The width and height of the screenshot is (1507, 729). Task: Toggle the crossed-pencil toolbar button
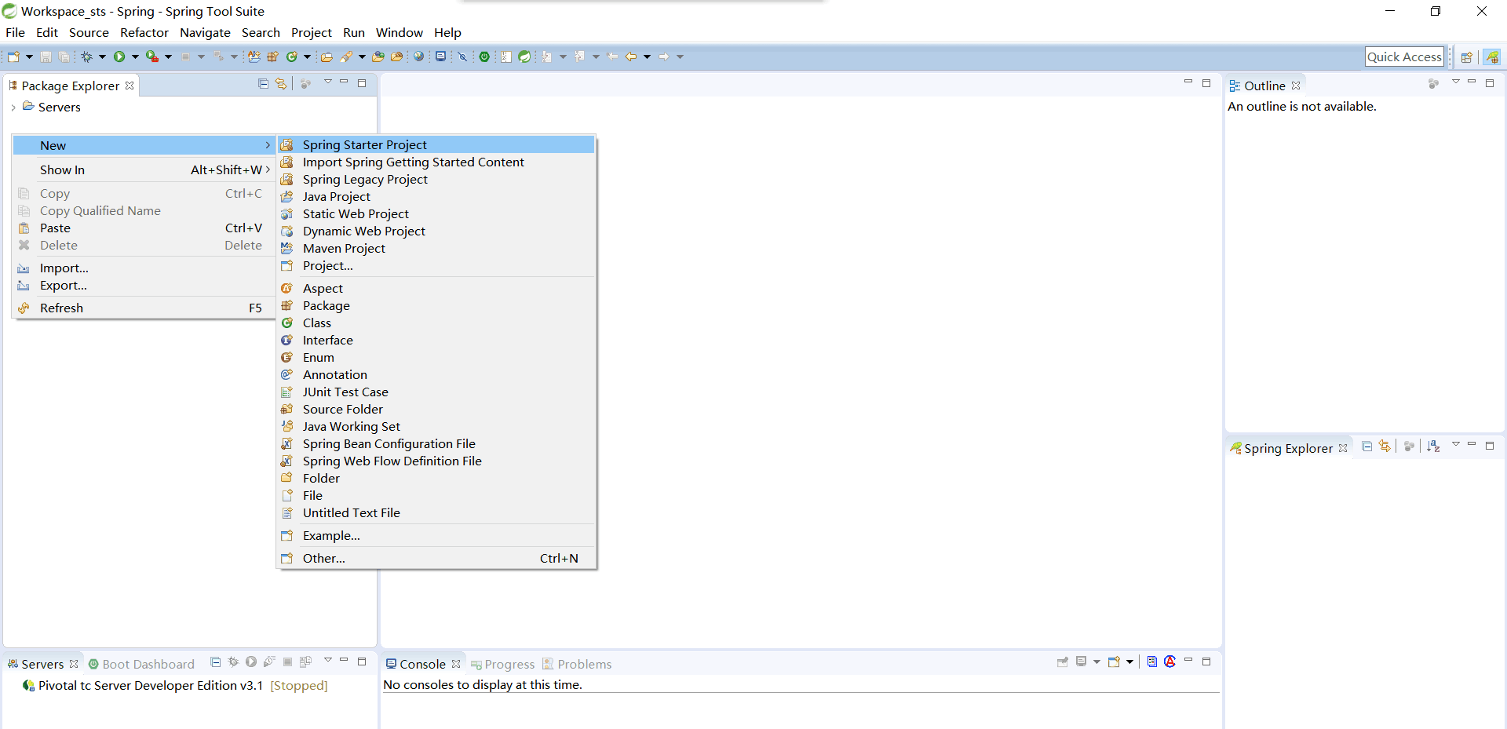[462, 56]
